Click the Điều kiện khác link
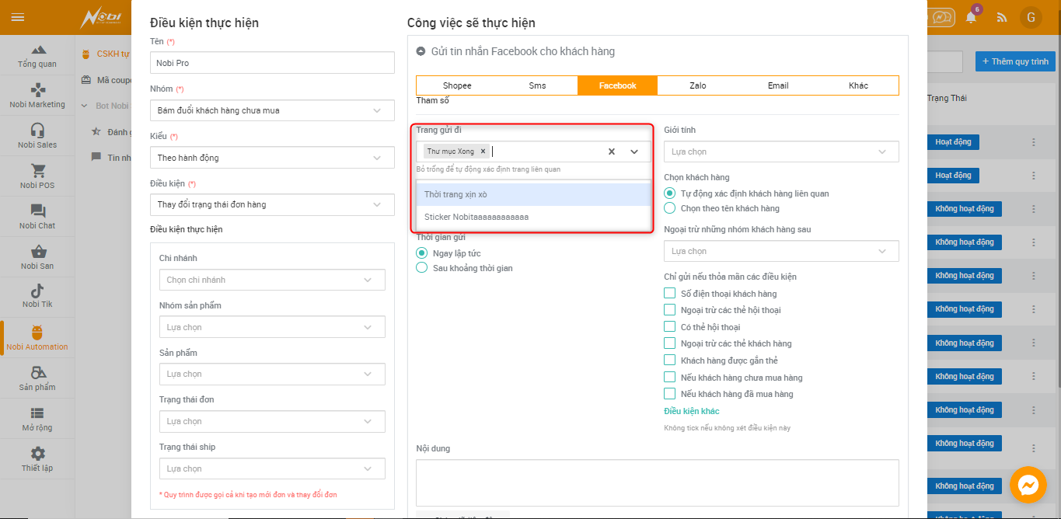This screenshot has height=519, width=1061. [691, 411]
